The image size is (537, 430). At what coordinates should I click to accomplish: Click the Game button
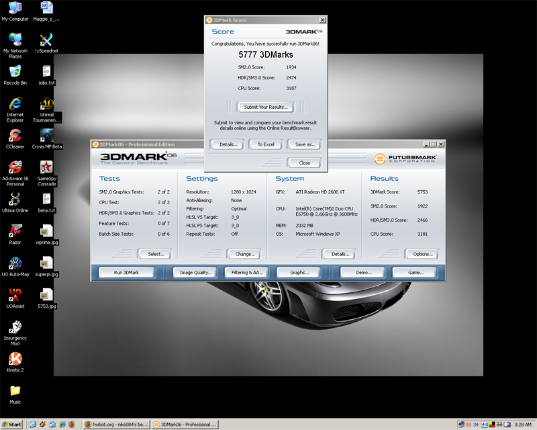click(x=416, y=273)
